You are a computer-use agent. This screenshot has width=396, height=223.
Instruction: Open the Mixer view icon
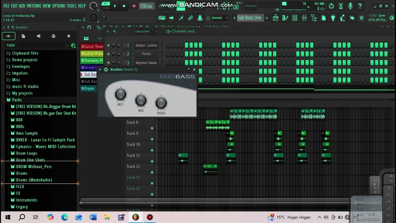coord(304,18)
